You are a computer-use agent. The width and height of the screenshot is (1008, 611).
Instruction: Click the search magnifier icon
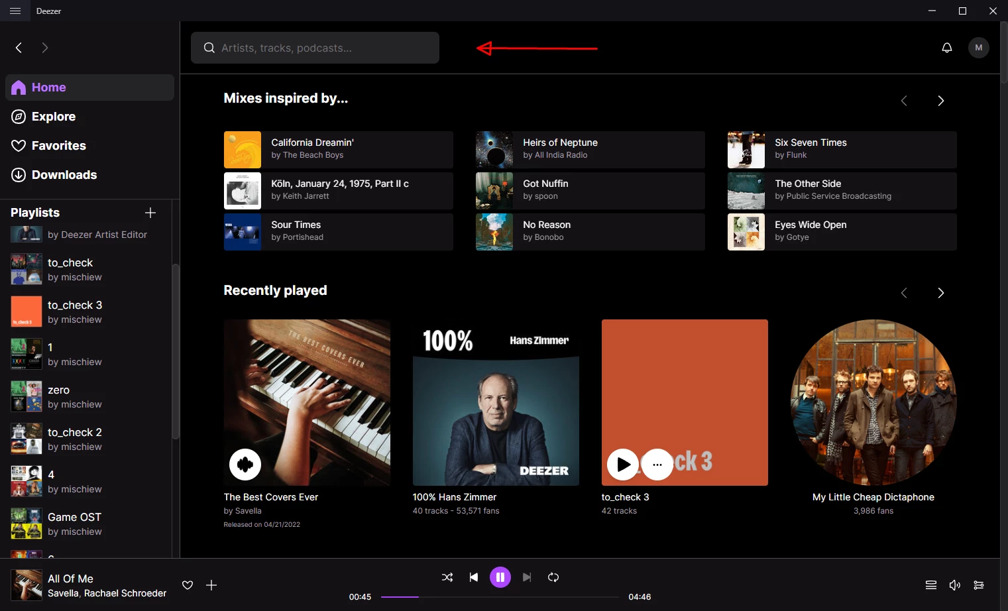pos(209,48)
